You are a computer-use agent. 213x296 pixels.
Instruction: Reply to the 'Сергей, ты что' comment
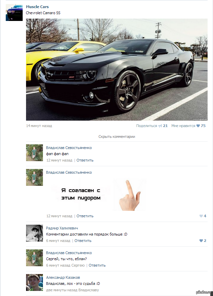click(x=97, y=265)
